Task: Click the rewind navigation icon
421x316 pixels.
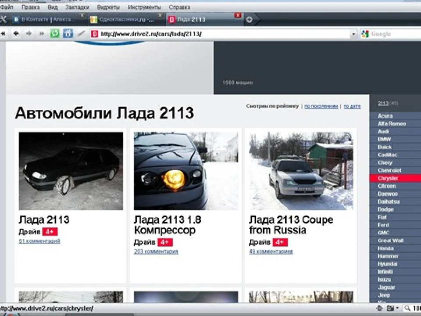Action: click(3, 34)
